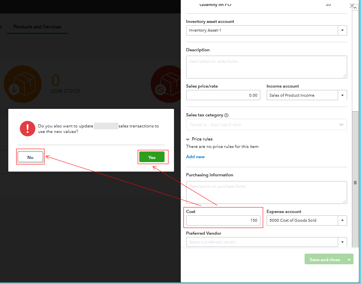Click the purchase description field's corner grip

tap(344, 201)
